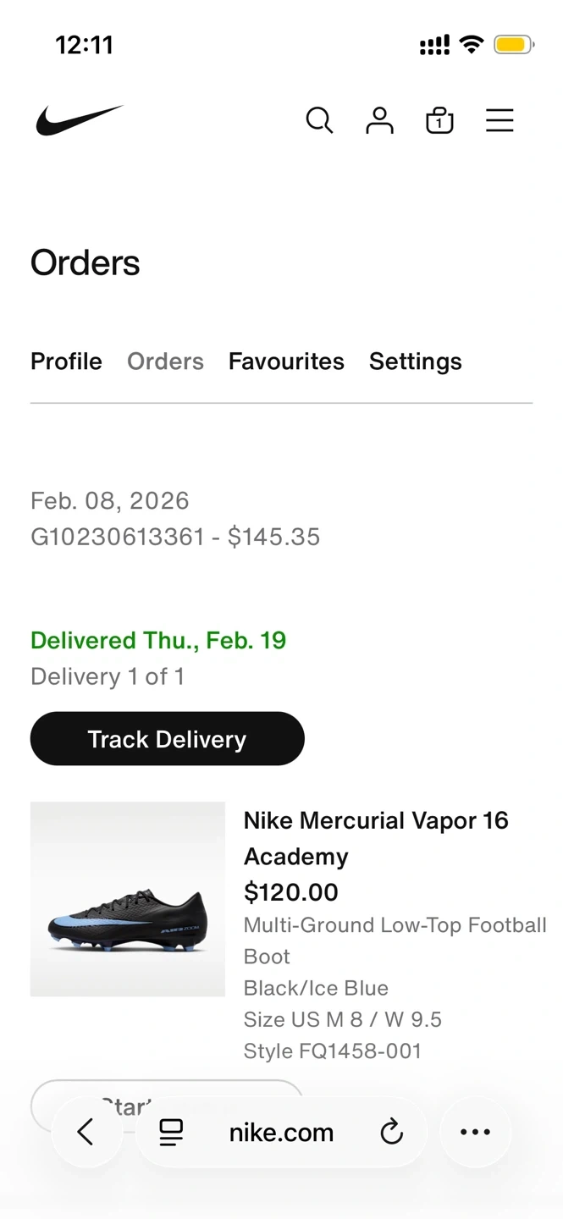Switch to the Profile tab
Image resolution: width=563 pixels, height=1219 pixels.
click(66, 361)
